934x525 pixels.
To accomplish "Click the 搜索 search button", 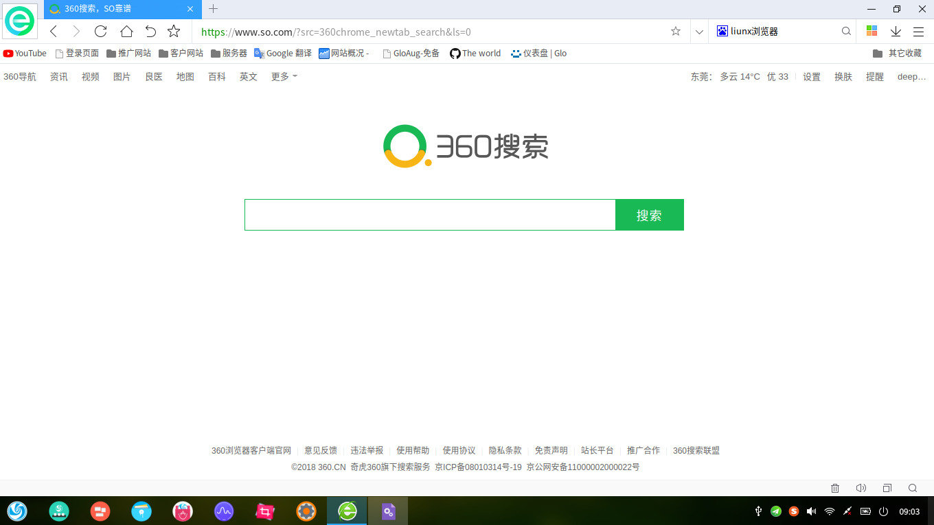I will click(649, 215).
